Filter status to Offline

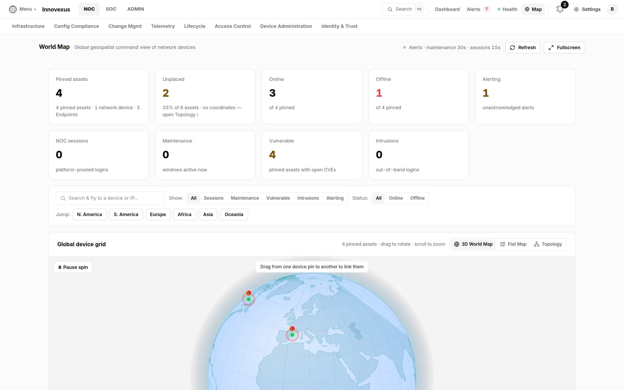(x=417, y=198)
